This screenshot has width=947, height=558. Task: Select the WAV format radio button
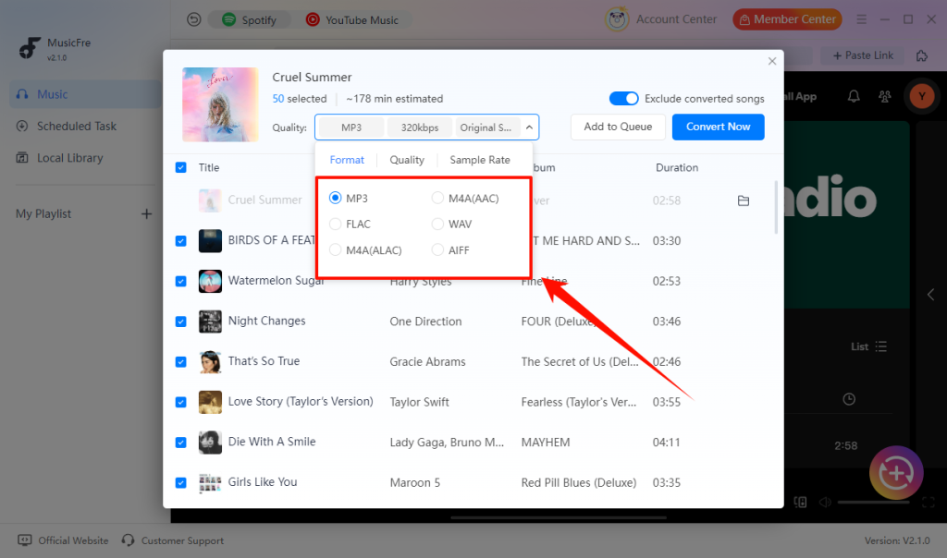[x=437, y=224]
